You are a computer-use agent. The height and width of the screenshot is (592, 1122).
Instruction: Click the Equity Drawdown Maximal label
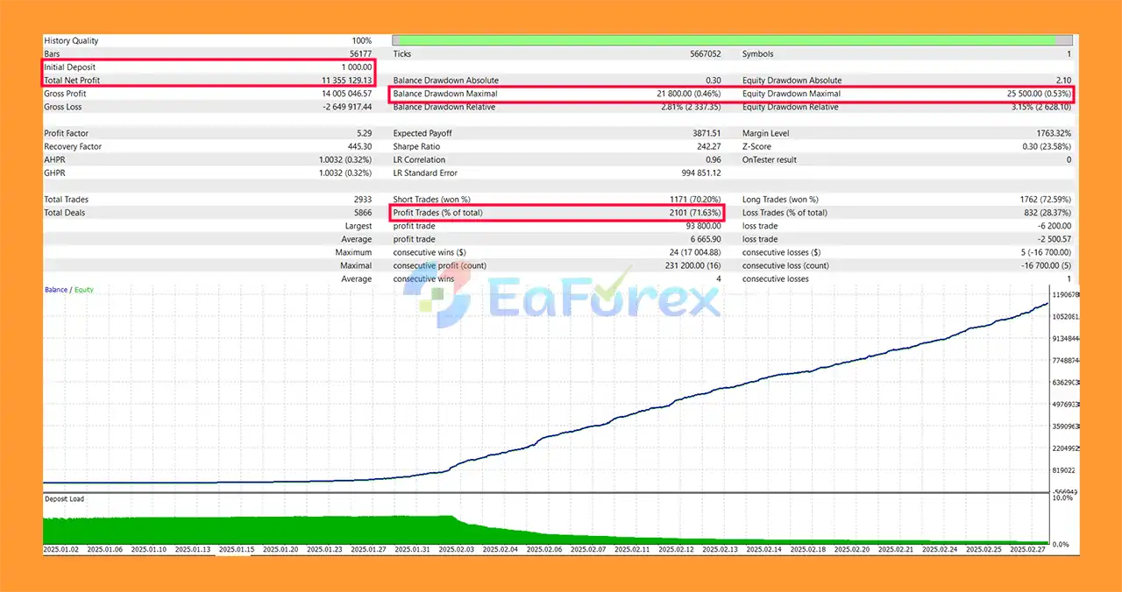[x=792, y=94]
